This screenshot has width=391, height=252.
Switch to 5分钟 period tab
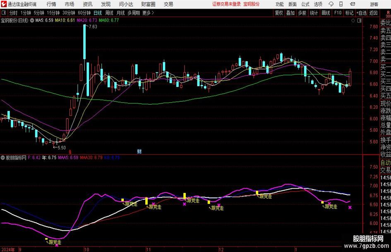38,13
